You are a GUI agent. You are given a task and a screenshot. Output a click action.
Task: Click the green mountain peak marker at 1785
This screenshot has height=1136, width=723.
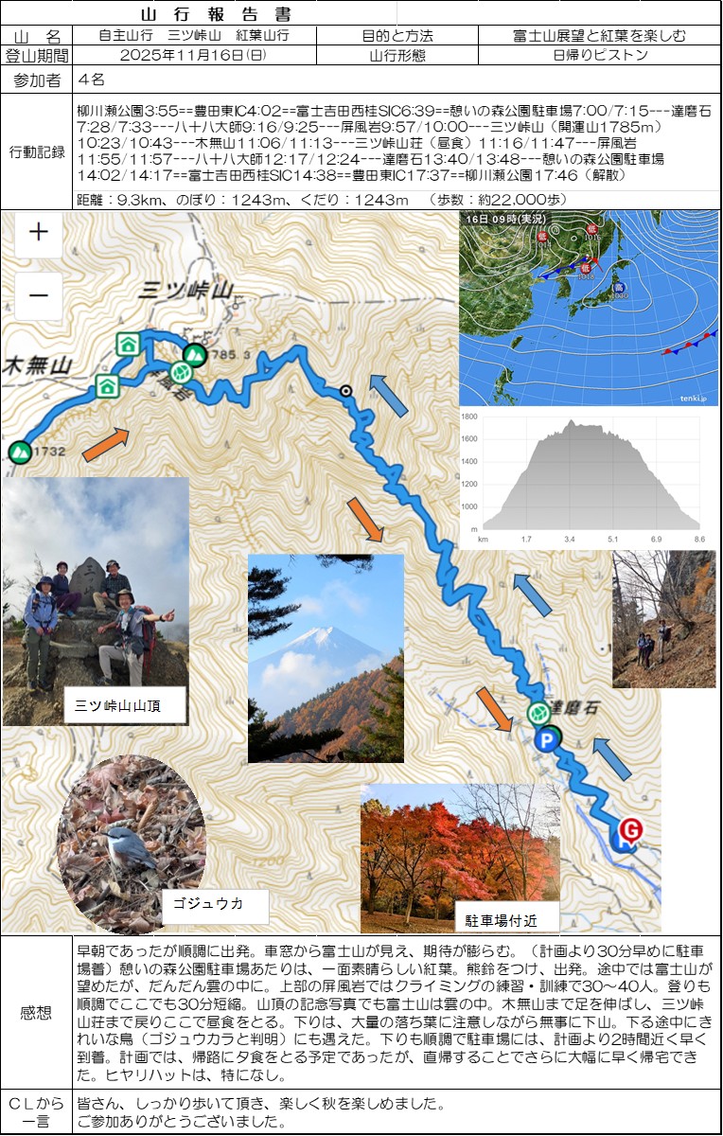click(194, 355)
